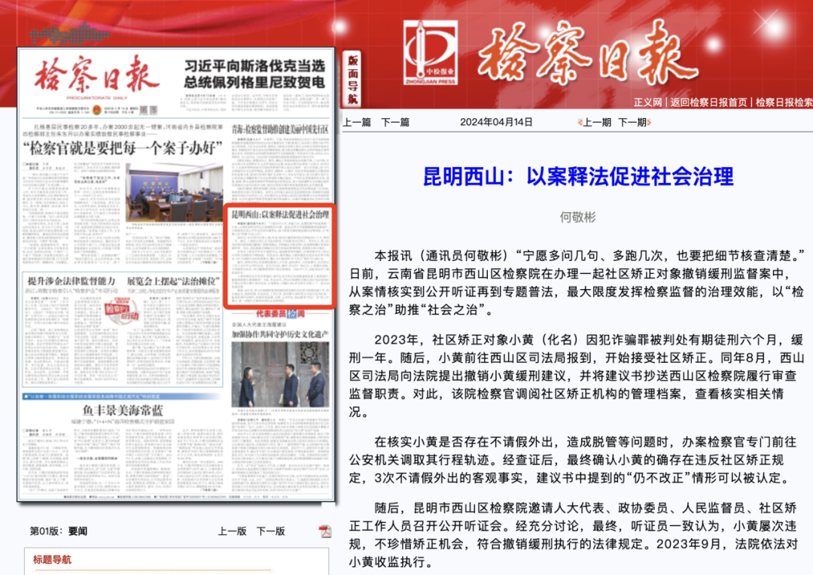Viewport: 813px width, 575px height.
Task: Click 返回检察日报首页 link
Action: pos(708,102)
